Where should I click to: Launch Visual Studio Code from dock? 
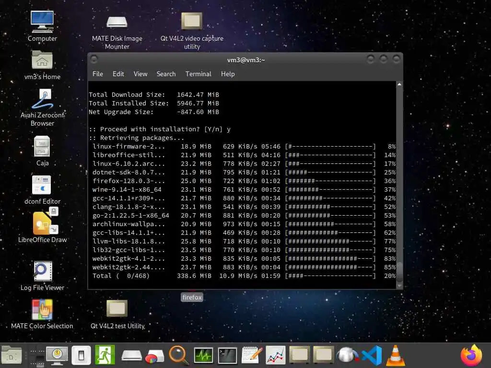372,355
